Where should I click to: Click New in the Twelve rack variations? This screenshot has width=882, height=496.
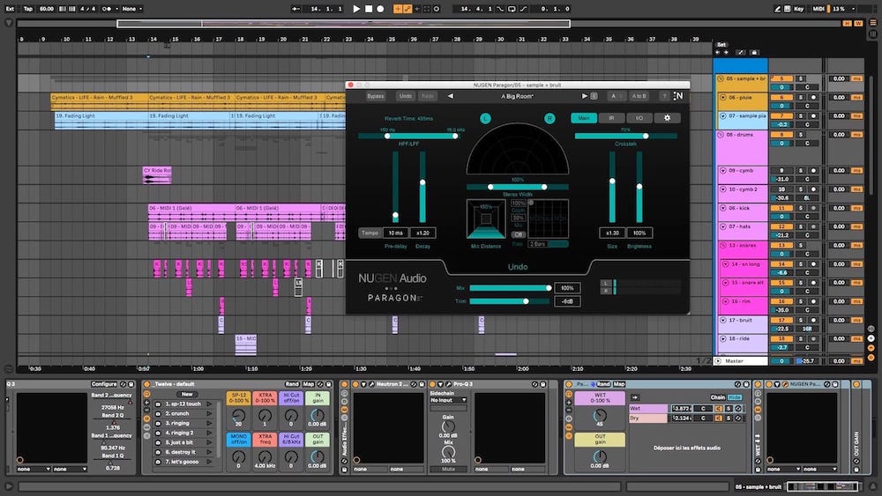pyautogui.click(x=187, y=394)
